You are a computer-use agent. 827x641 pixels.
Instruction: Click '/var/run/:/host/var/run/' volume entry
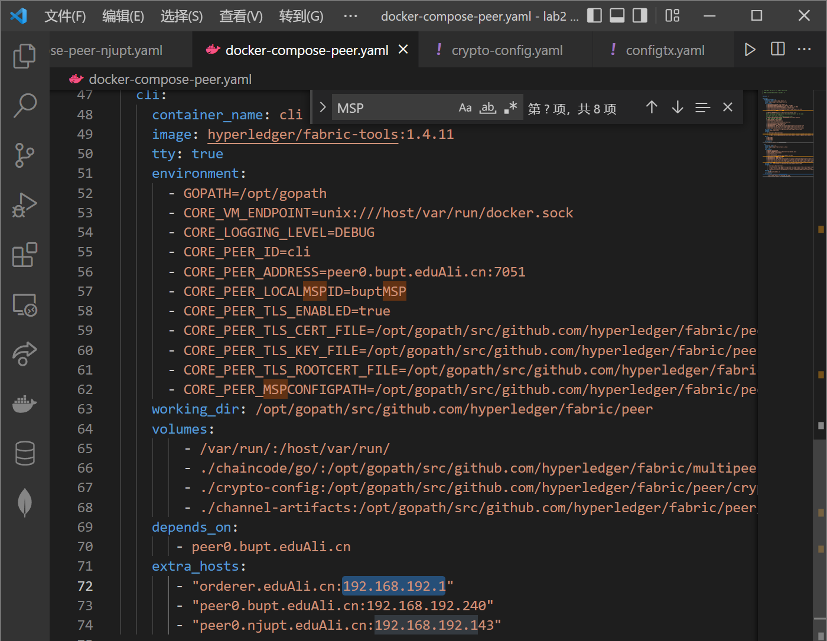pyautogui.click(x=295, y=448)
